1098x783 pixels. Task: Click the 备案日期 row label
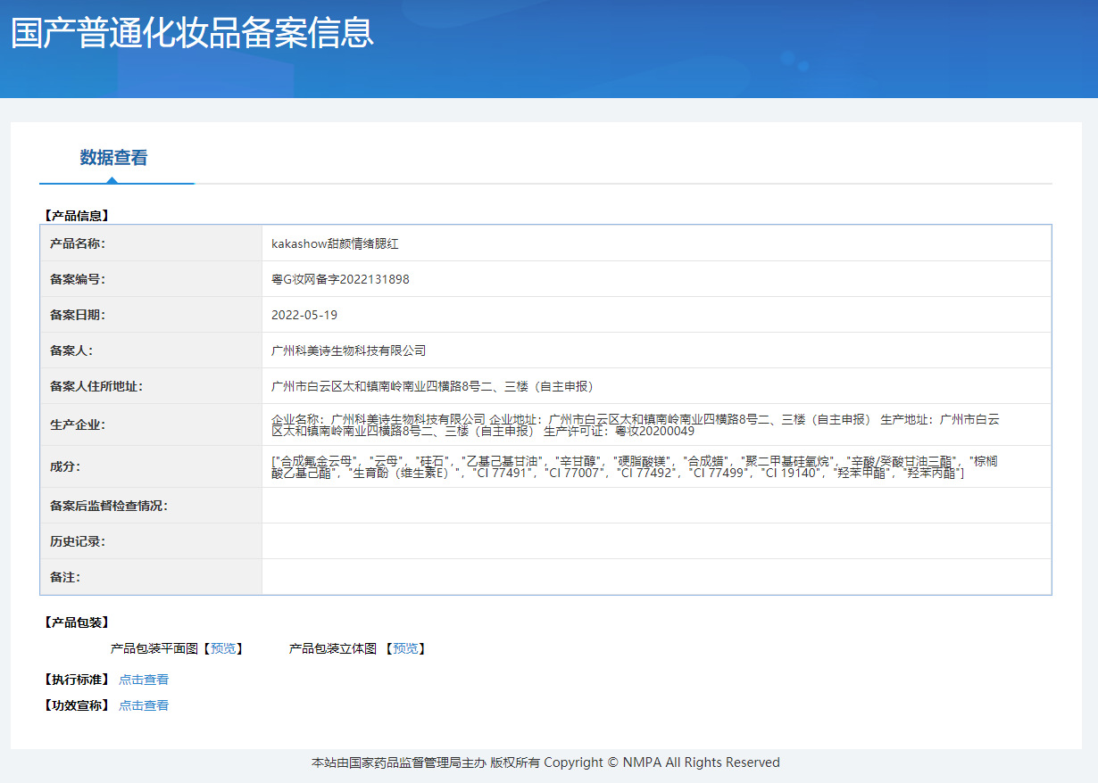point(78,315)
